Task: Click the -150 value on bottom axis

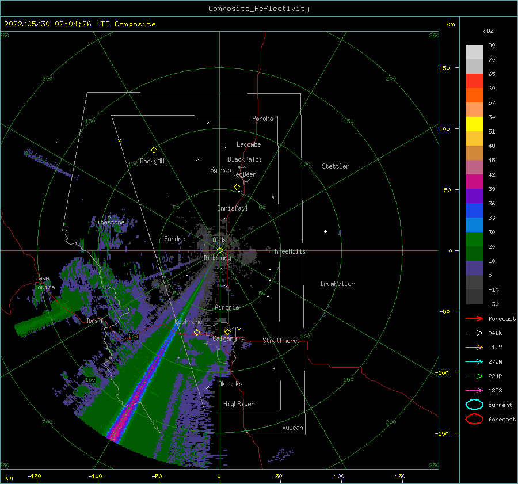Action: click(x=34, y=476)
